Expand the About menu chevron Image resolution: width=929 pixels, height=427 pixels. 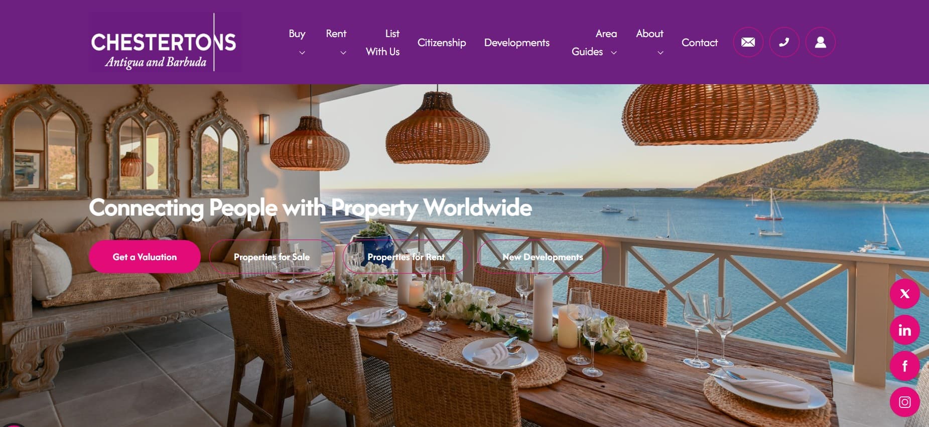pos(660,53)
